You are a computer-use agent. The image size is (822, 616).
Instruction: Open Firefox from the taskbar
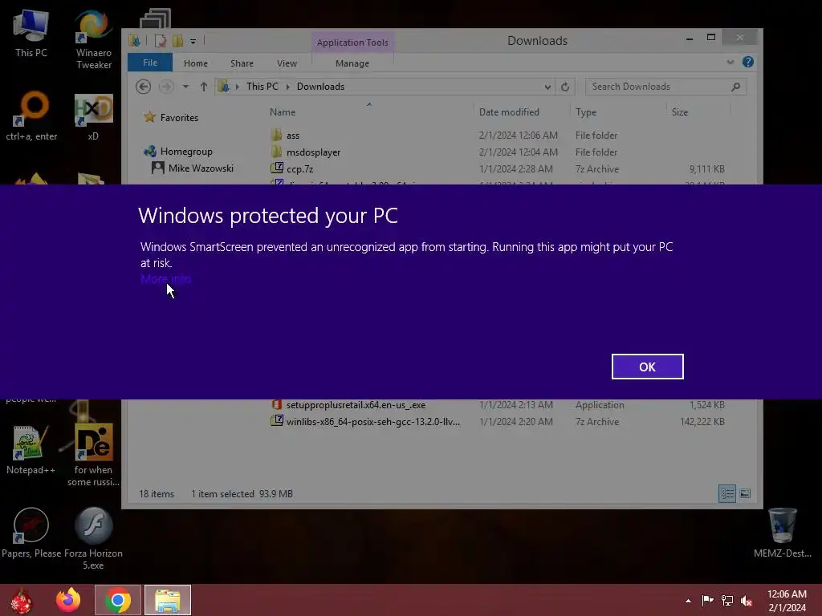(x=68, y=600)
